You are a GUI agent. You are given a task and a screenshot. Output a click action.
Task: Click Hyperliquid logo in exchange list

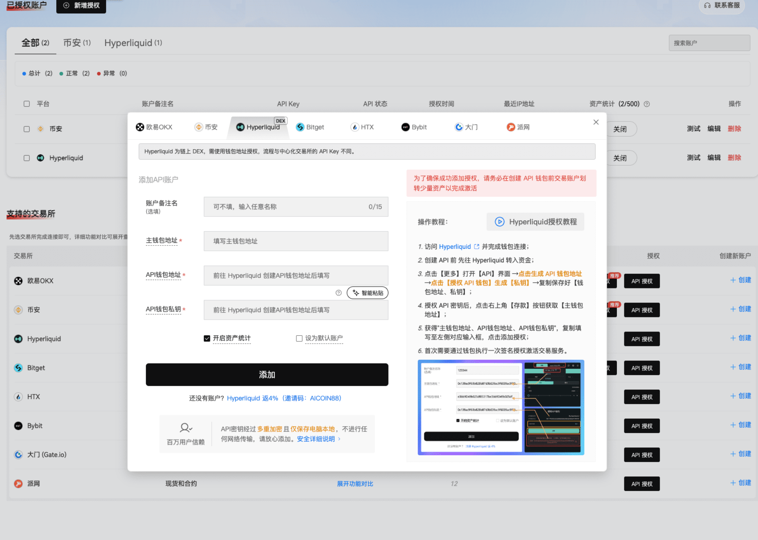tap(18, 339)
